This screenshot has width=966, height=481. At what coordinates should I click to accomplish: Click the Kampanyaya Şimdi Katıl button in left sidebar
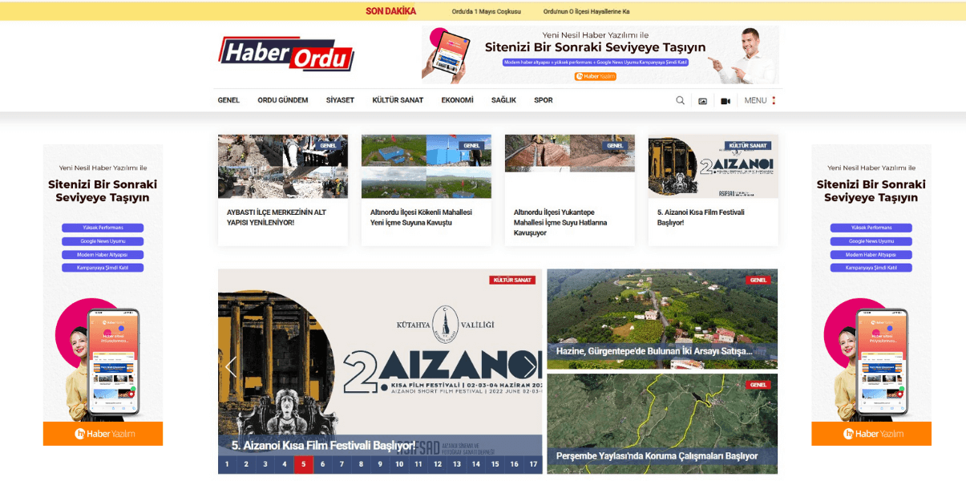coord(103,267)
